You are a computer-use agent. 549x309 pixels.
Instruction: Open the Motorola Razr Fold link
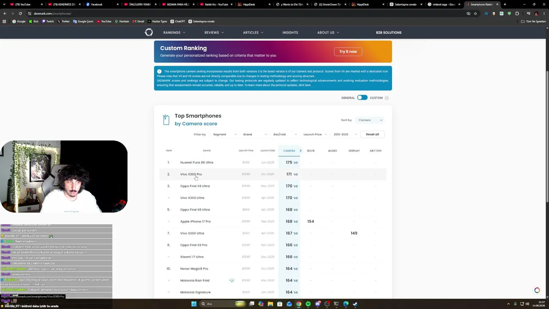tap(195, 281)
